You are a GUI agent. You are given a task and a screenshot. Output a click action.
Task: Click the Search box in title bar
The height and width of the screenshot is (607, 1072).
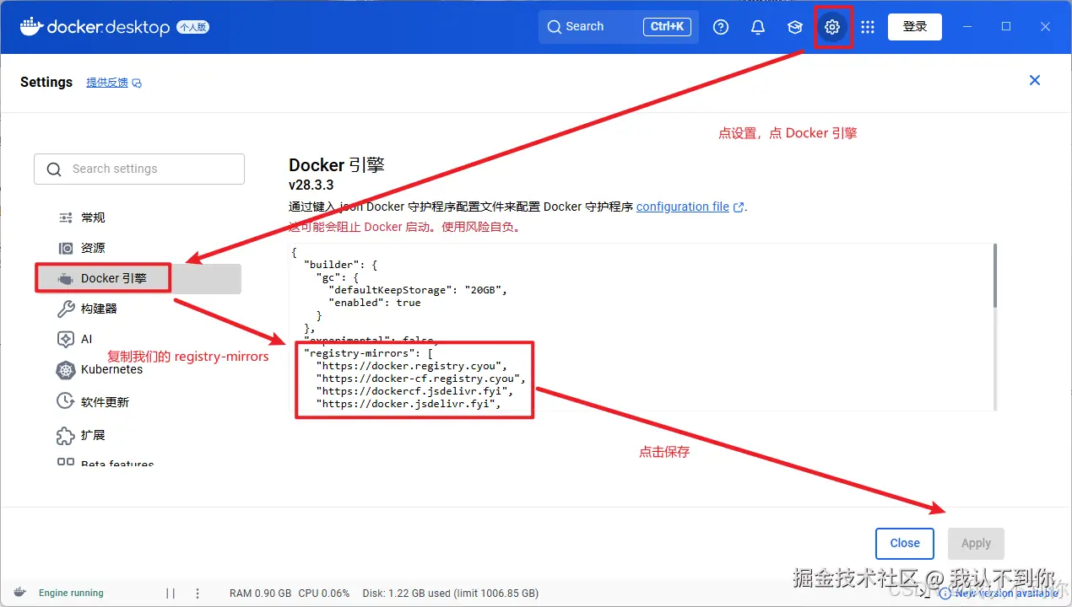(617, 27)
